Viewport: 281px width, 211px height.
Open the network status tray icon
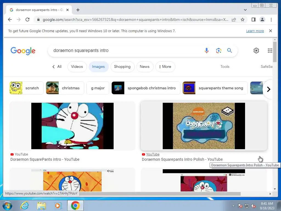(x=247, y=206)
